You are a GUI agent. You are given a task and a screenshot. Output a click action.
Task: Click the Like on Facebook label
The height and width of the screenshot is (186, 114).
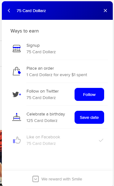43,137
